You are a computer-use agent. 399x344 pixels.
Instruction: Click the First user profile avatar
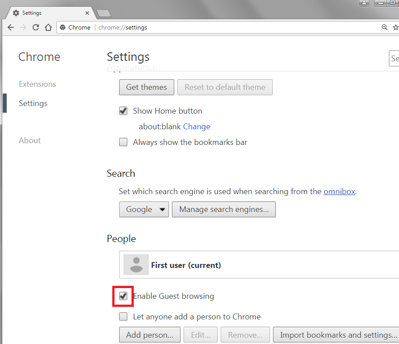pos(136,265)
